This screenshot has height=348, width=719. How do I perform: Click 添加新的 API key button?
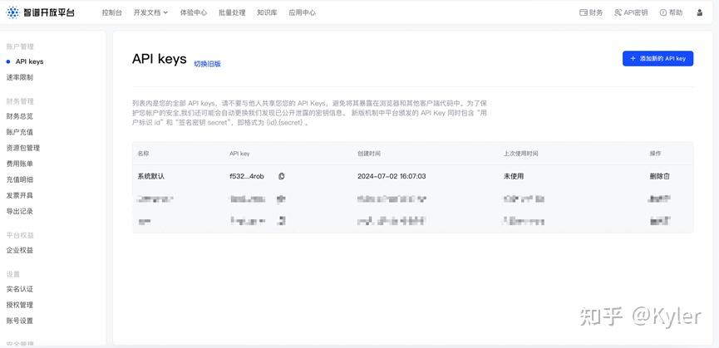click(x=657, y=59)
